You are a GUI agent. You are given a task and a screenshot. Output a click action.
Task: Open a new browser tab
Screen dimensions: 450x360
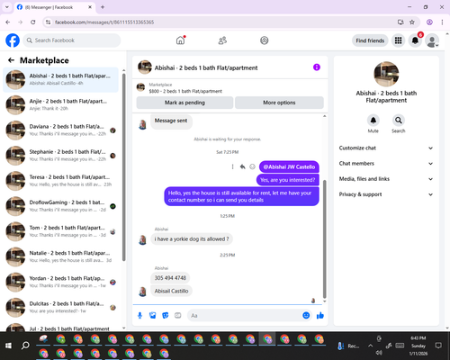point(103,7)
